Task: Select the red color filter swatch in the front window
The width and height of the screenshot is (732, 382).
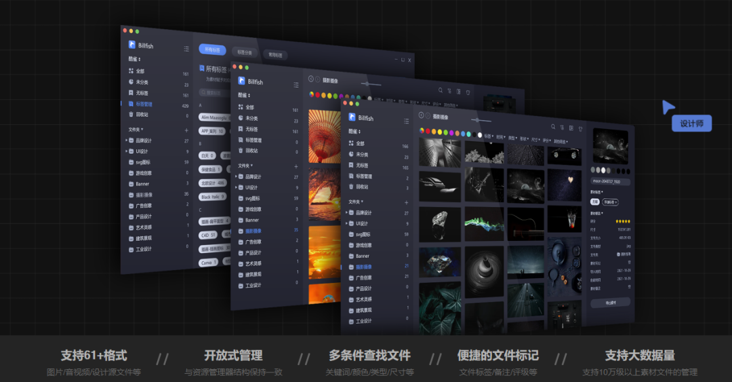Action: [x=428, y=132]
